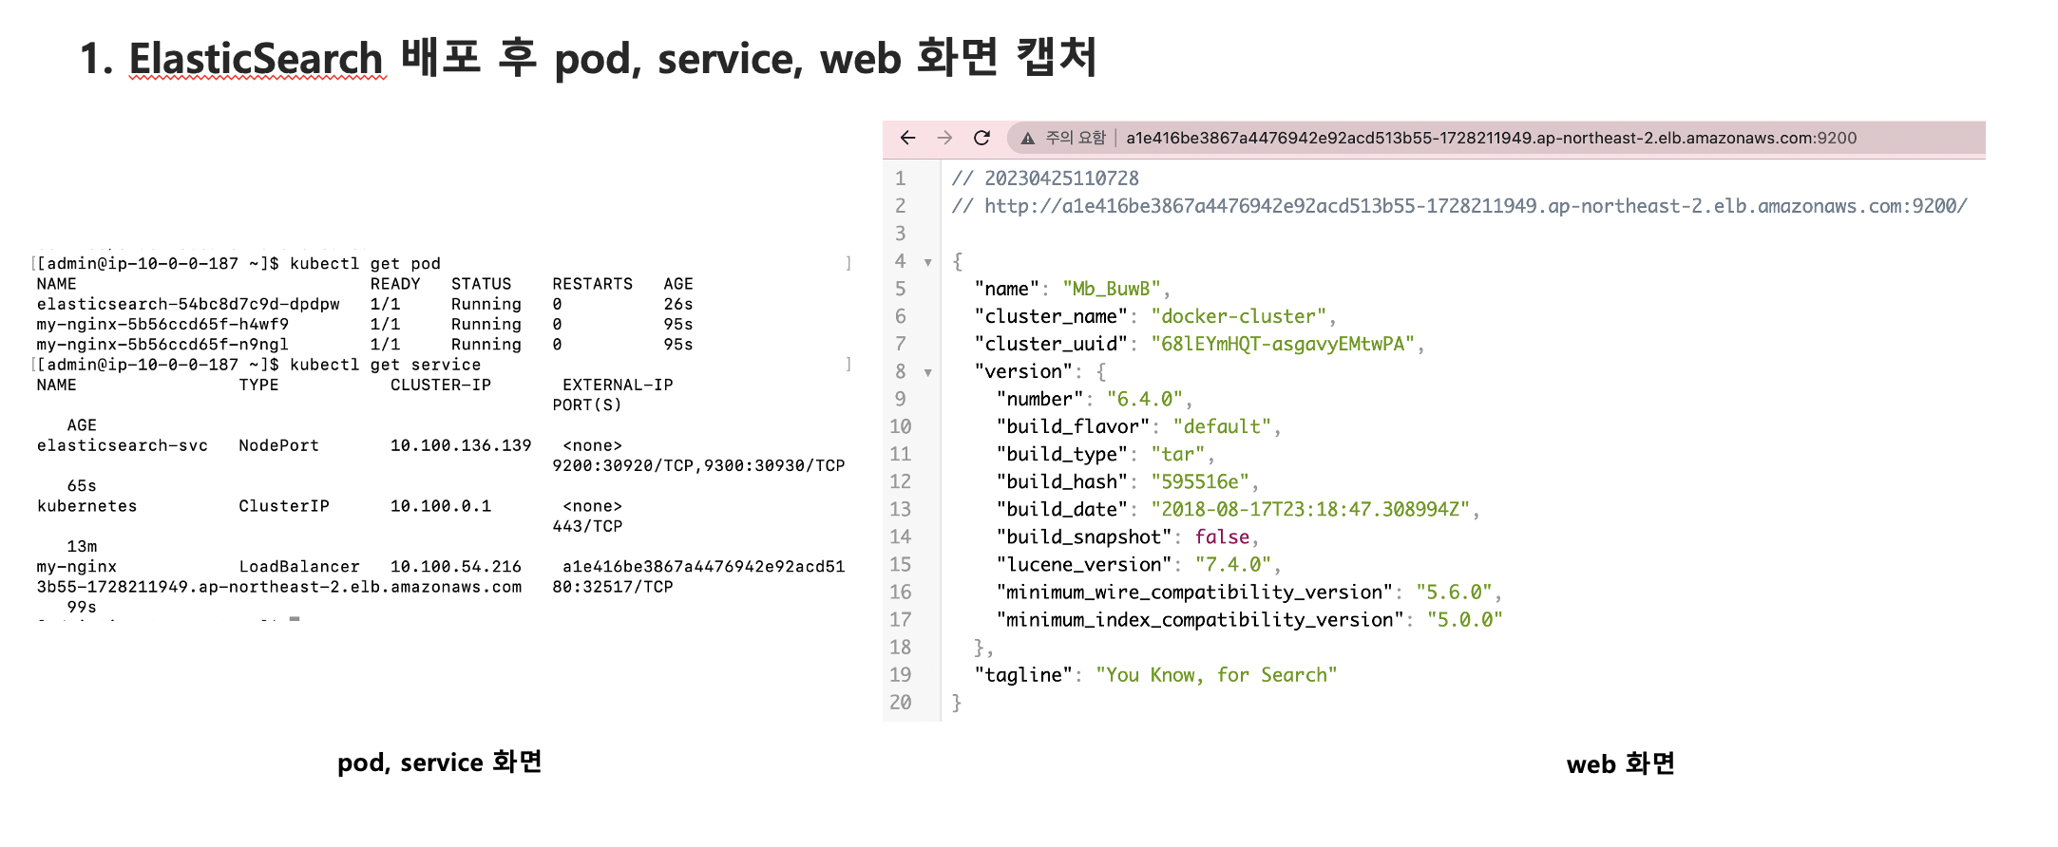The height and width of the screenshot is (847, 2058).
Task: Click pod my-nginx-5b56ccd65f-n9ngl
Action: (x=162, y=344)
